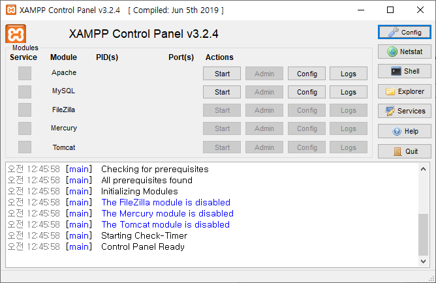Click the XAMPP title bar icon
This screenshot has width=436, height=283.
tap(11, 10)
